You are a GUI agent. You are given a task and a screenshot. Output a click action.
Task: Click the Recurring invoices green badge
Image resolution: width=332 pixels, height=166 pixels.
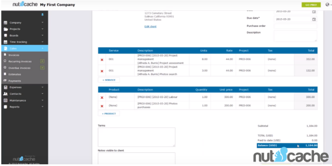pyautogui.click(x=42, y=61)
